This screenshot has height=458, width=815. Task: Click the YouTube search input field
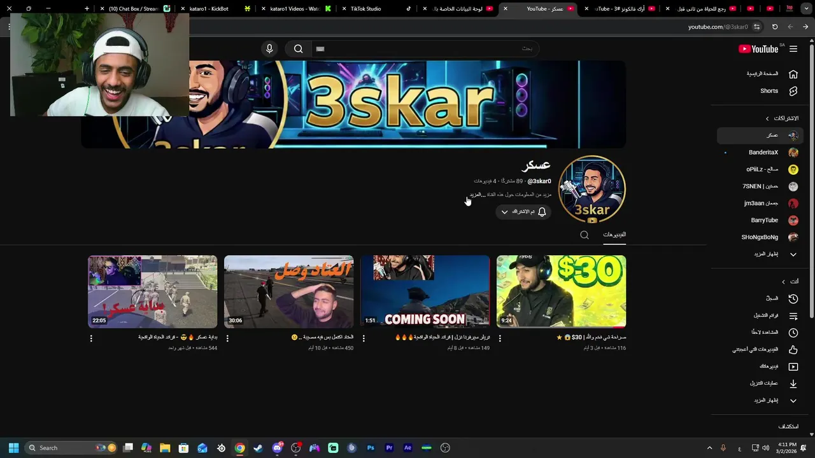click(x=425, y=49)
